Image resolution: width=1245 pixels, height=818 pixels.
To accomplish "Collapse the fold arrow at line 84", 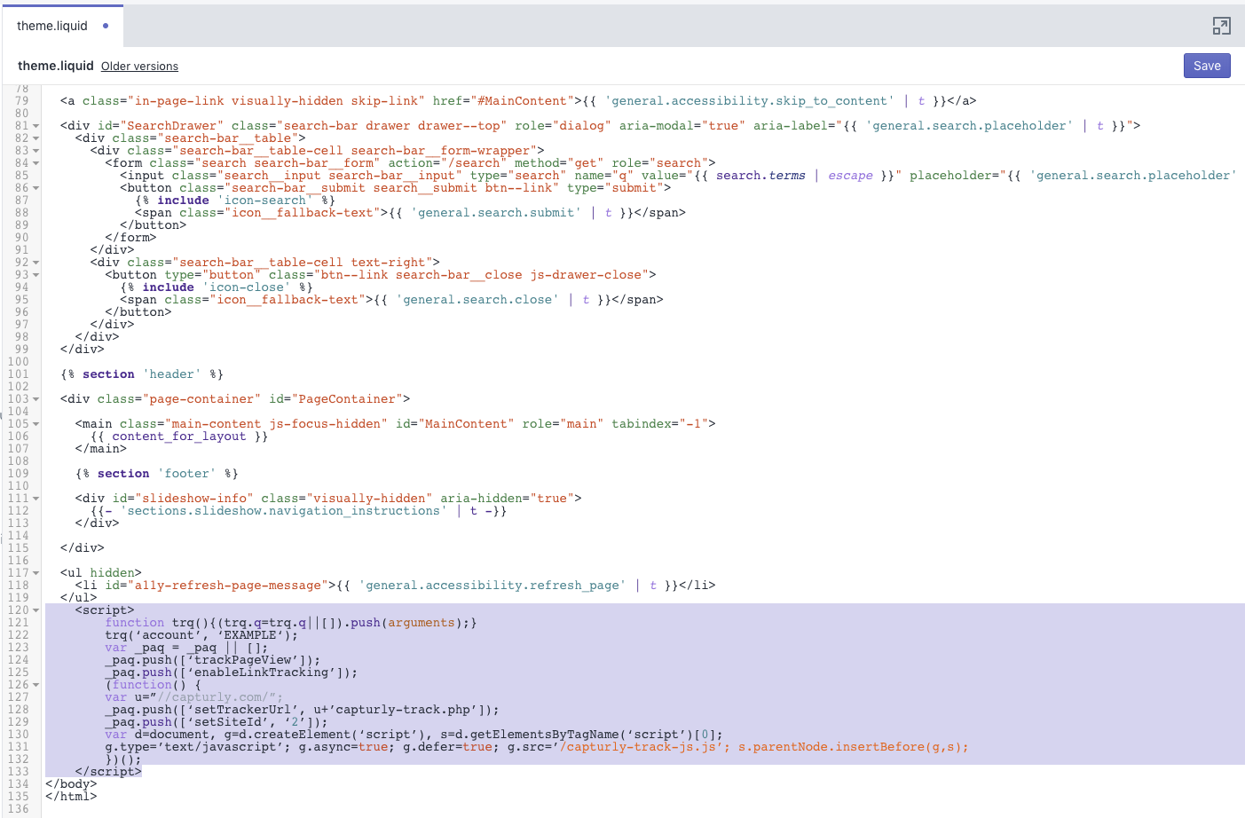I will click(36, 163).
